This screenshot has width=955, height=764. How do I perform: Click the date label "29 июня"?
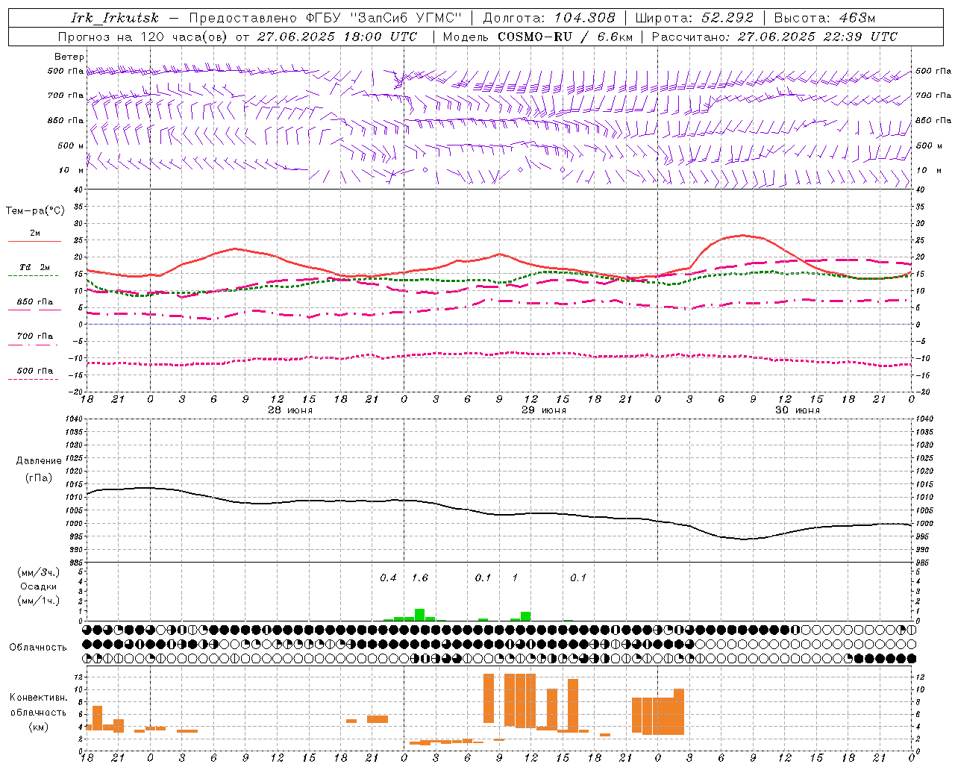(x=543, y=410)
